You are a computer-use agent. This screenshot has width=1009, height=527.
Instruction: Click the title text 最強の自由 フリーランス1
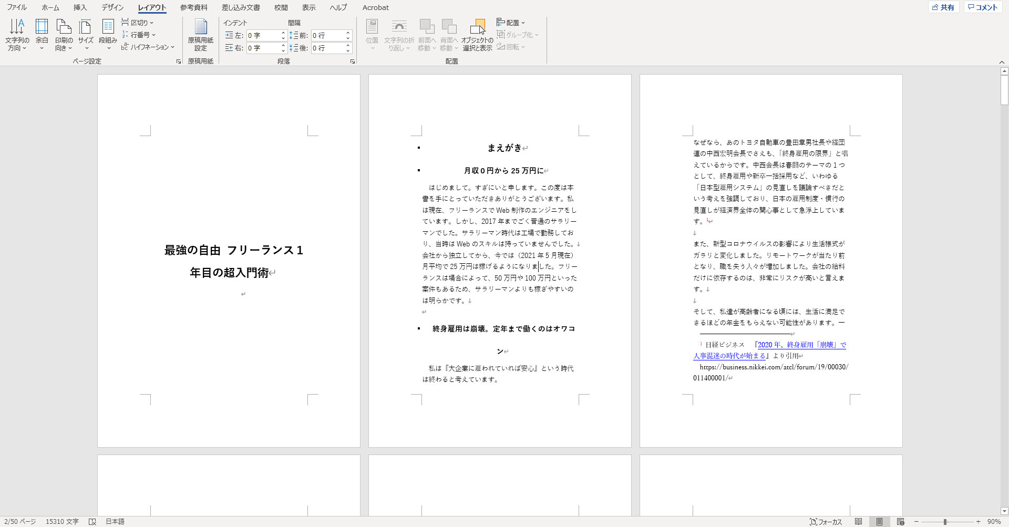tap(234, 250)
